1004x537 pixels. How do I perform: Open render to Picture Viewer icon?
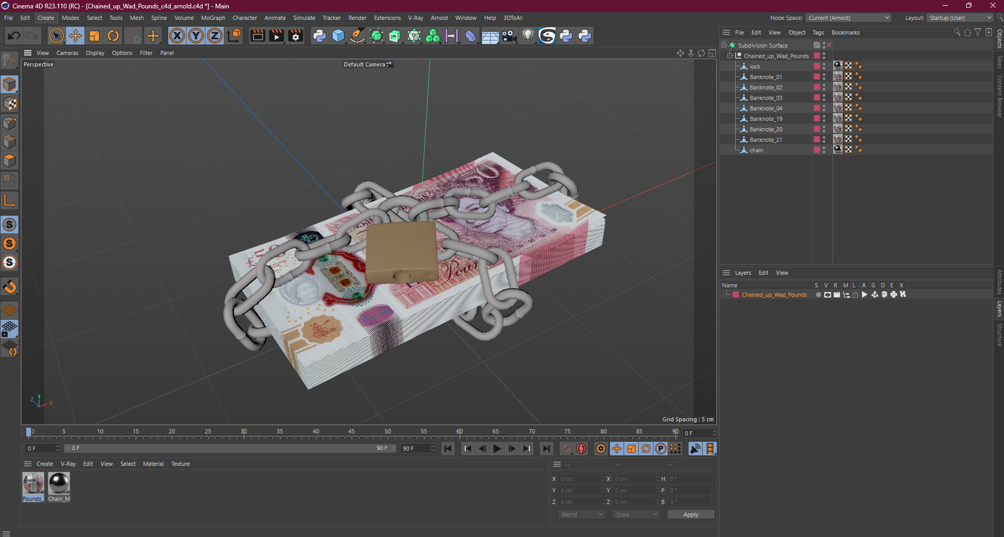pos(276,36)
